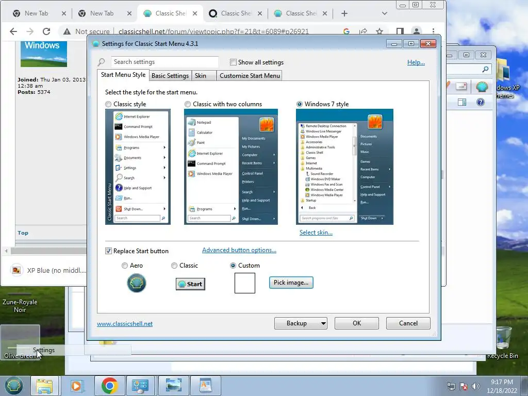
Task: Open the Backup dropdown button
Action: (301, 323)
